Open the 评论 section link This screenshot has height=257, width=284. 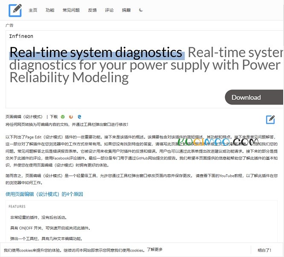coord(109,10)
